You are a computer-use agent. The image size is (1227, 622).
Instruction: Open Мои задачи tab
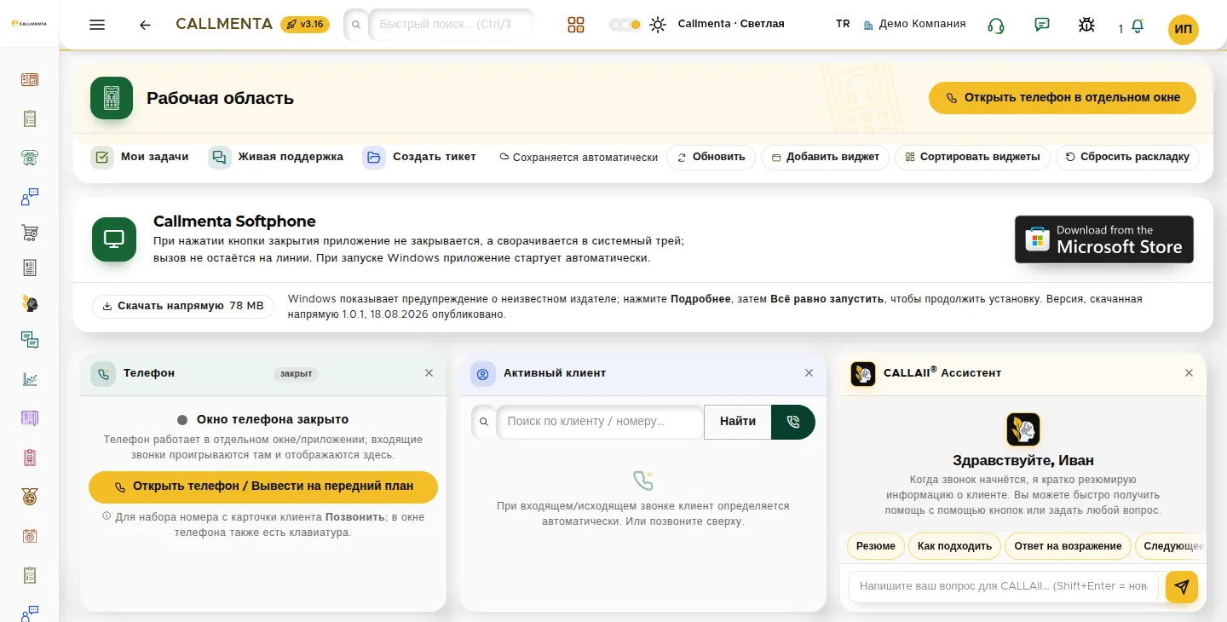tap(140, 157)
